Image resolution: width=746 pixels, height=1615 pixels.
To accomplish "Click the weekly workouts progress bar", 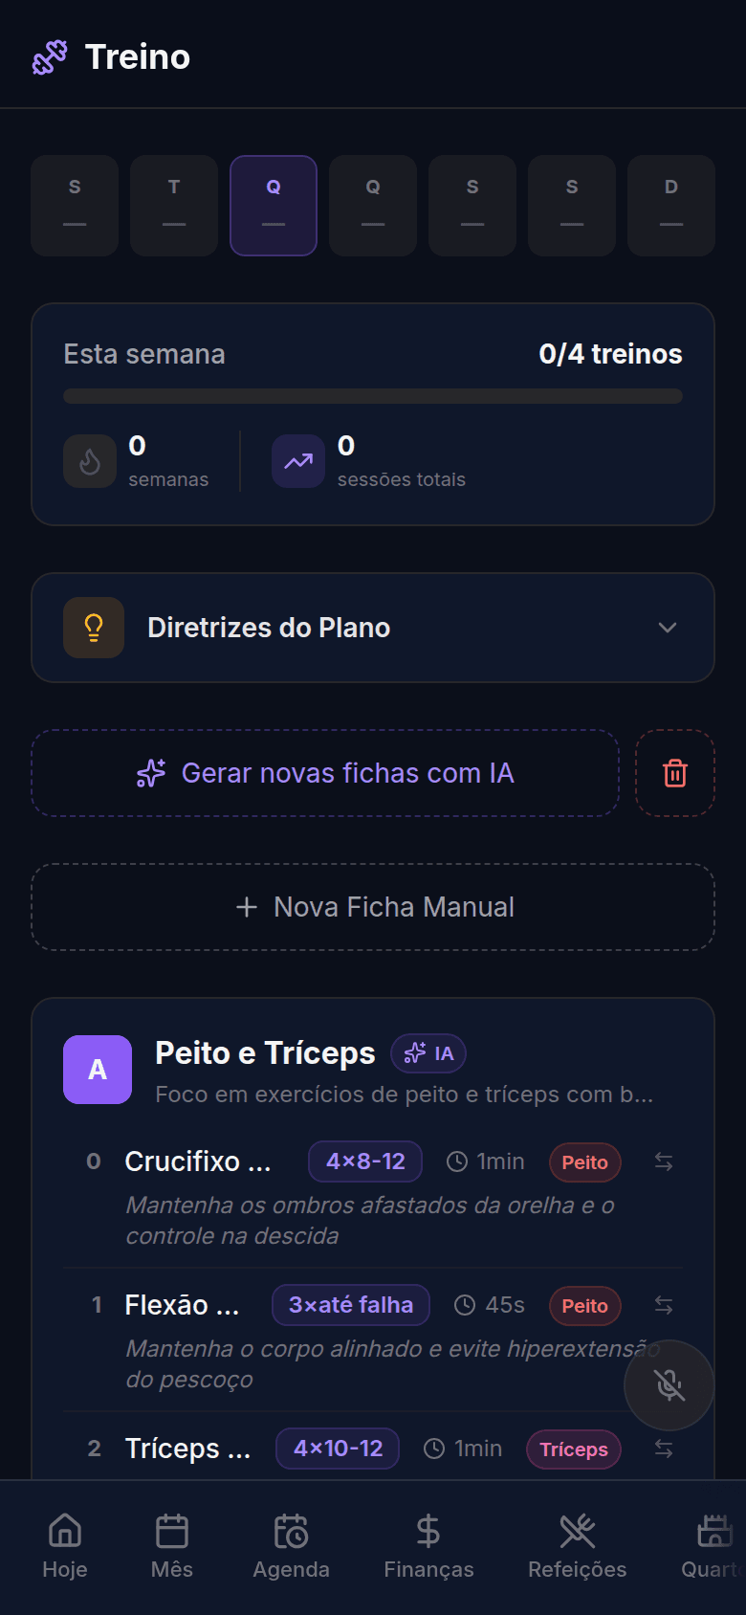I will (x=373, y=396).
